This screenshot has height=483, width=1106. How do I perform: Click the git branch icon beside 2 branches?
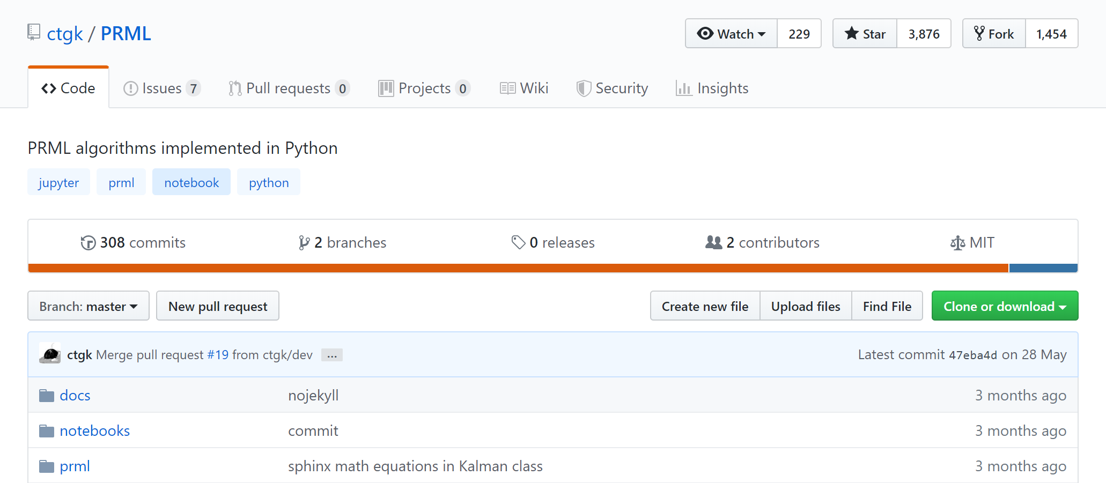304,243
